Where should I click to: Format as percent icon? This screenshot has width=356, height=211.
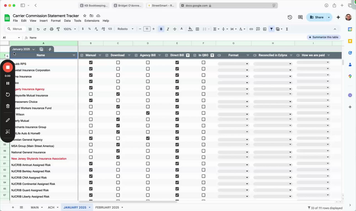click(89, 29)
